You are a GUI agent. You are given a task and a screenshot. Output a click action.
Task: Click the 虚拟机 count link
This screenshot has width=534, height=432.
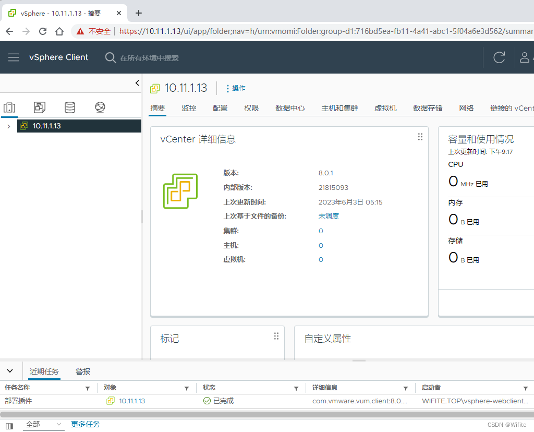pyautogui.click(x=321, y=260)
